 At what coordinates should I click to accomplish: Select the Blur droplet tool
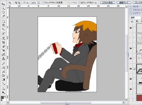3,89
